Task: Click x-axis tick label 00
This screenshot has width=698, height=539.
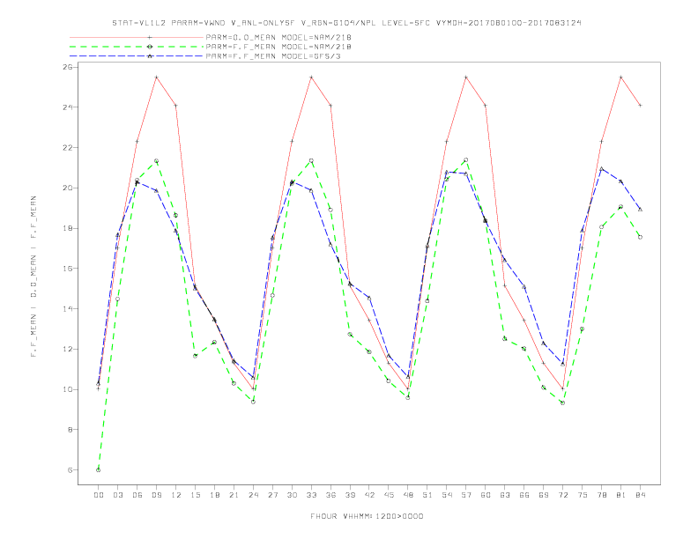Action: [99, 495]
